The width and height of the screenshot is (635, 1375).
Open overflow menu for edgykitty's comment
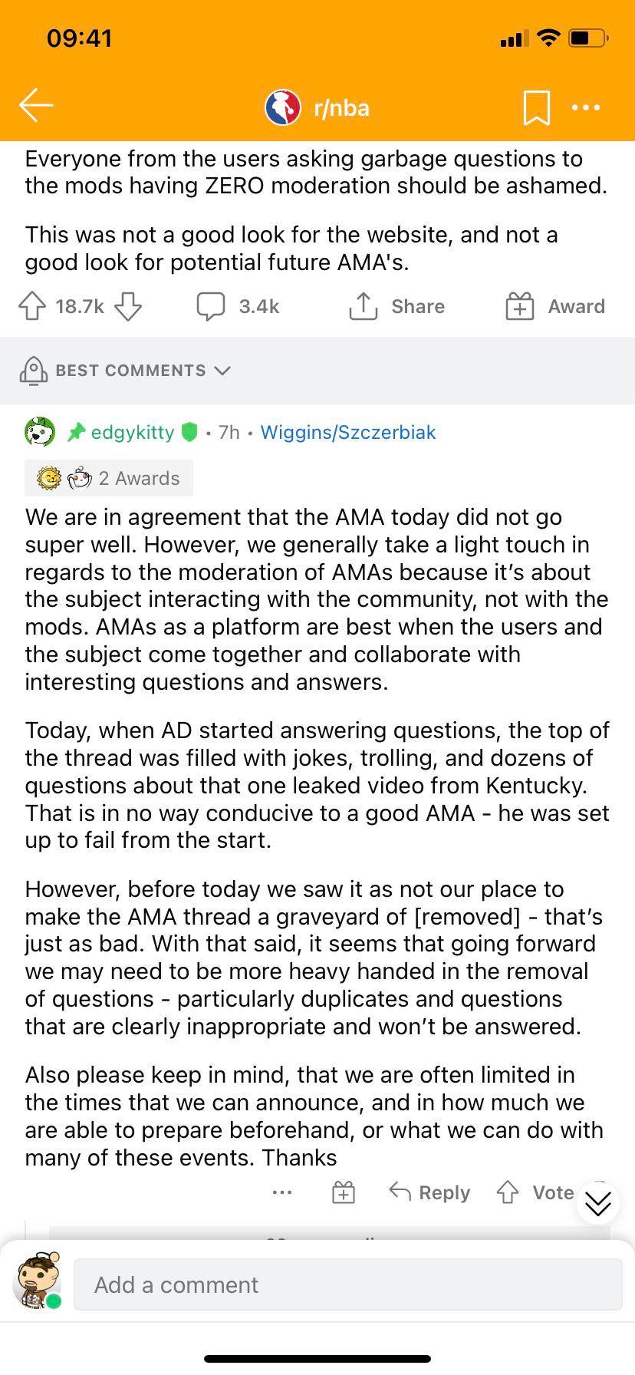pyautogui.click(x=281, y=1192)
